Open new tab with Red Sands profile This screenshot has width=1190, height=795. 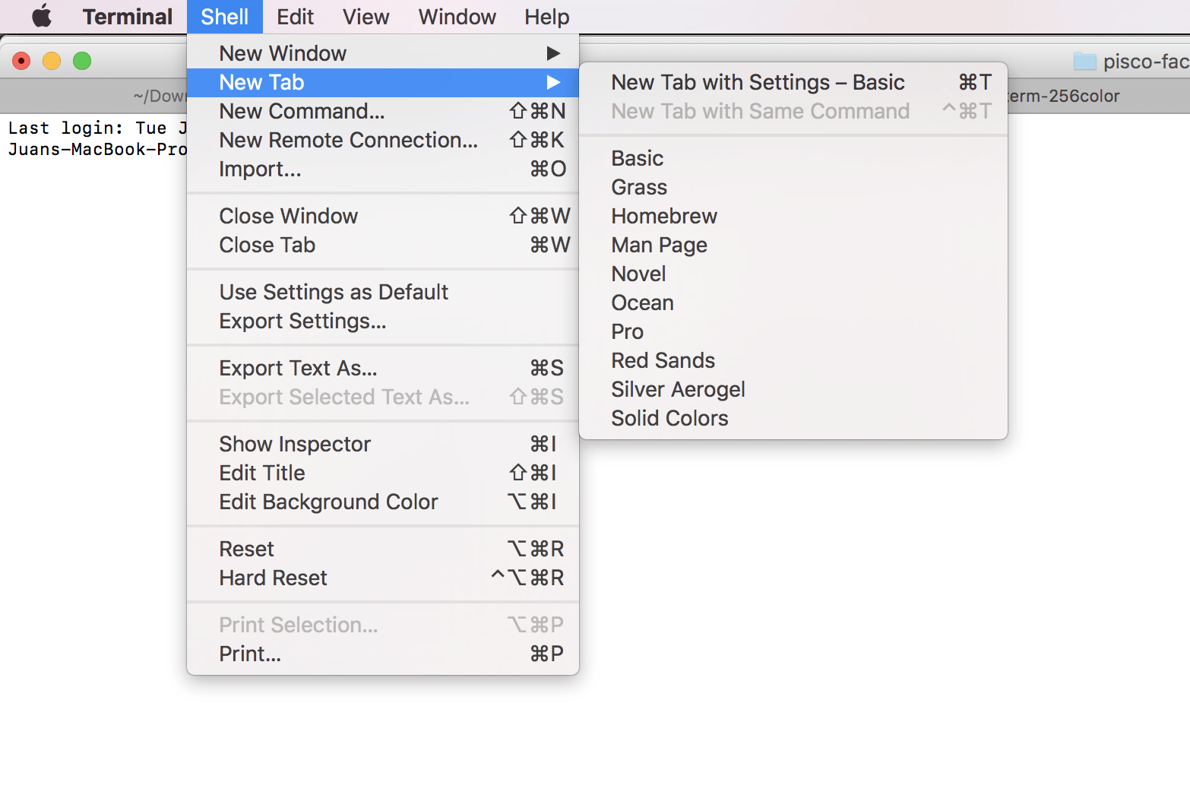tap(793, 360)
